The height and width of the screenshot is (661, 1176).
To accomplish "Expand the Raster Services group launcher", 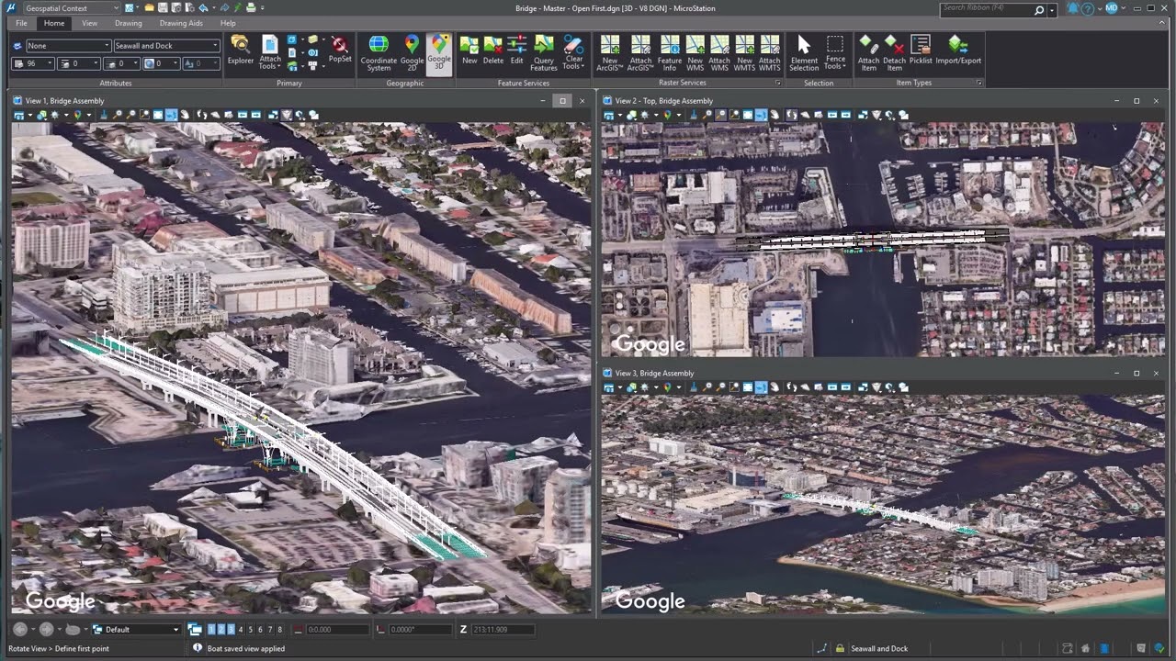I will 778,83.
